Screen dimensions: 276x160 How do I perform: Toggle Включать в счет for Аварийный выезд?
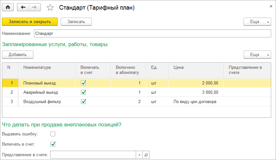(x=84, y=92)
